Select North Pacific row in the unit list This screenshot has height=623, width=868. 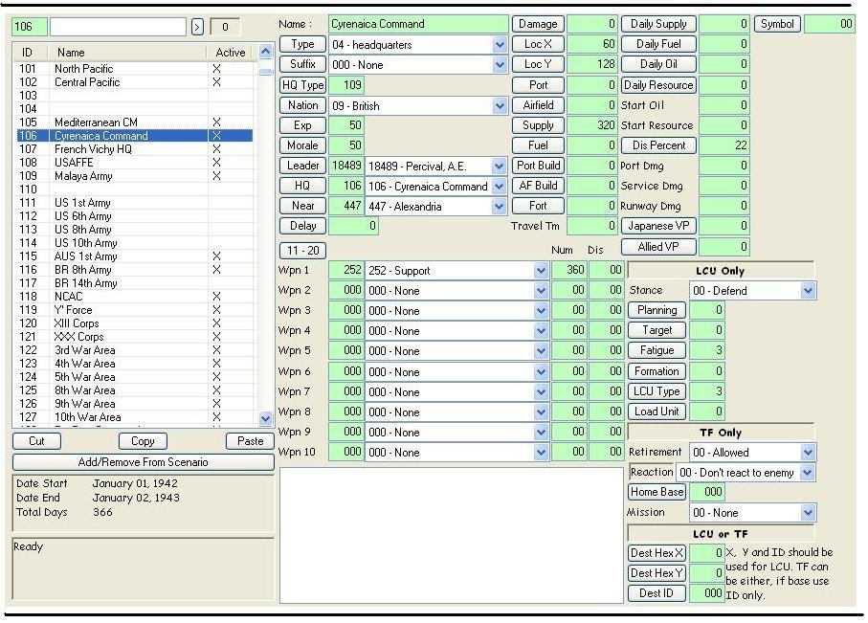coord(135,69)
